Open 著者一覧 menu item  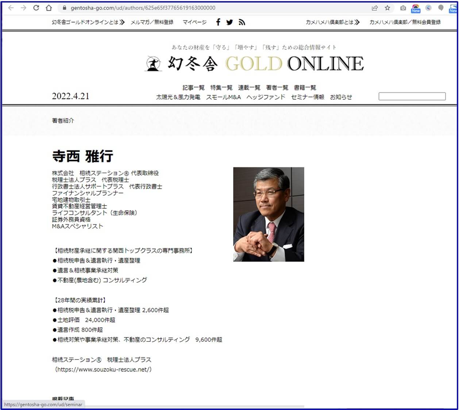click(x=277, y=87)
